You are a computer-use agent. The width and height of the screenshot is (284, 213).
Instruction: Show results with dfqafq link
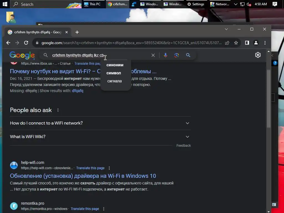coord(78,91)
